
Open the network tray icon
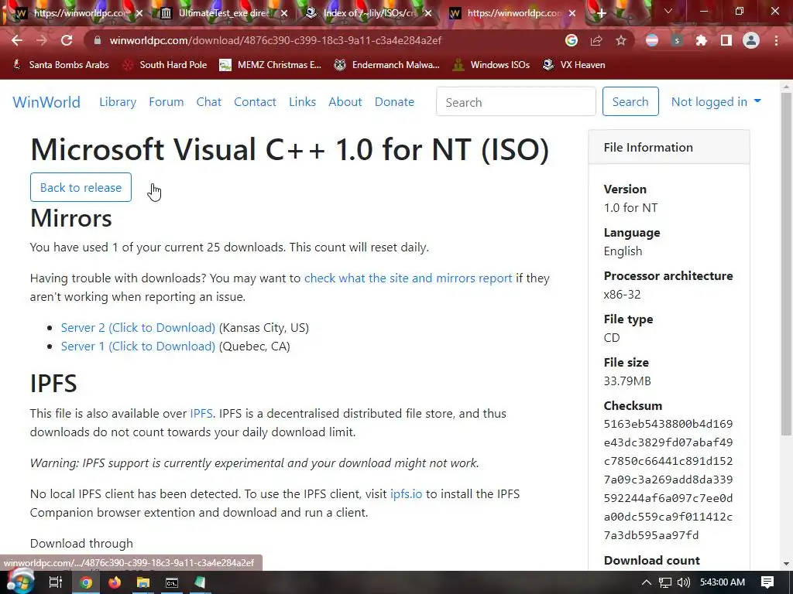[665, 582]
